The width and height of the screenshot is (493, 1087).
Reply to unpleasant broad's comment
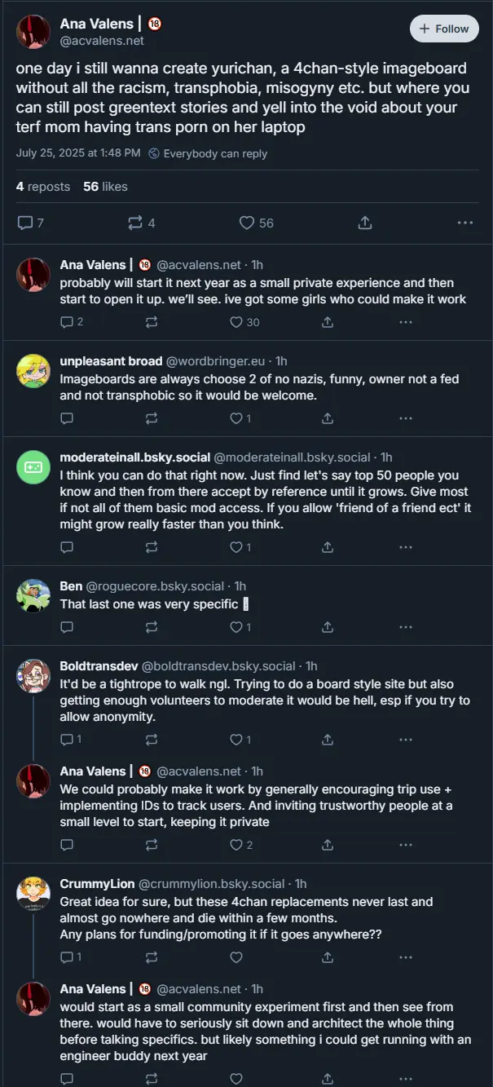point(67,418)
